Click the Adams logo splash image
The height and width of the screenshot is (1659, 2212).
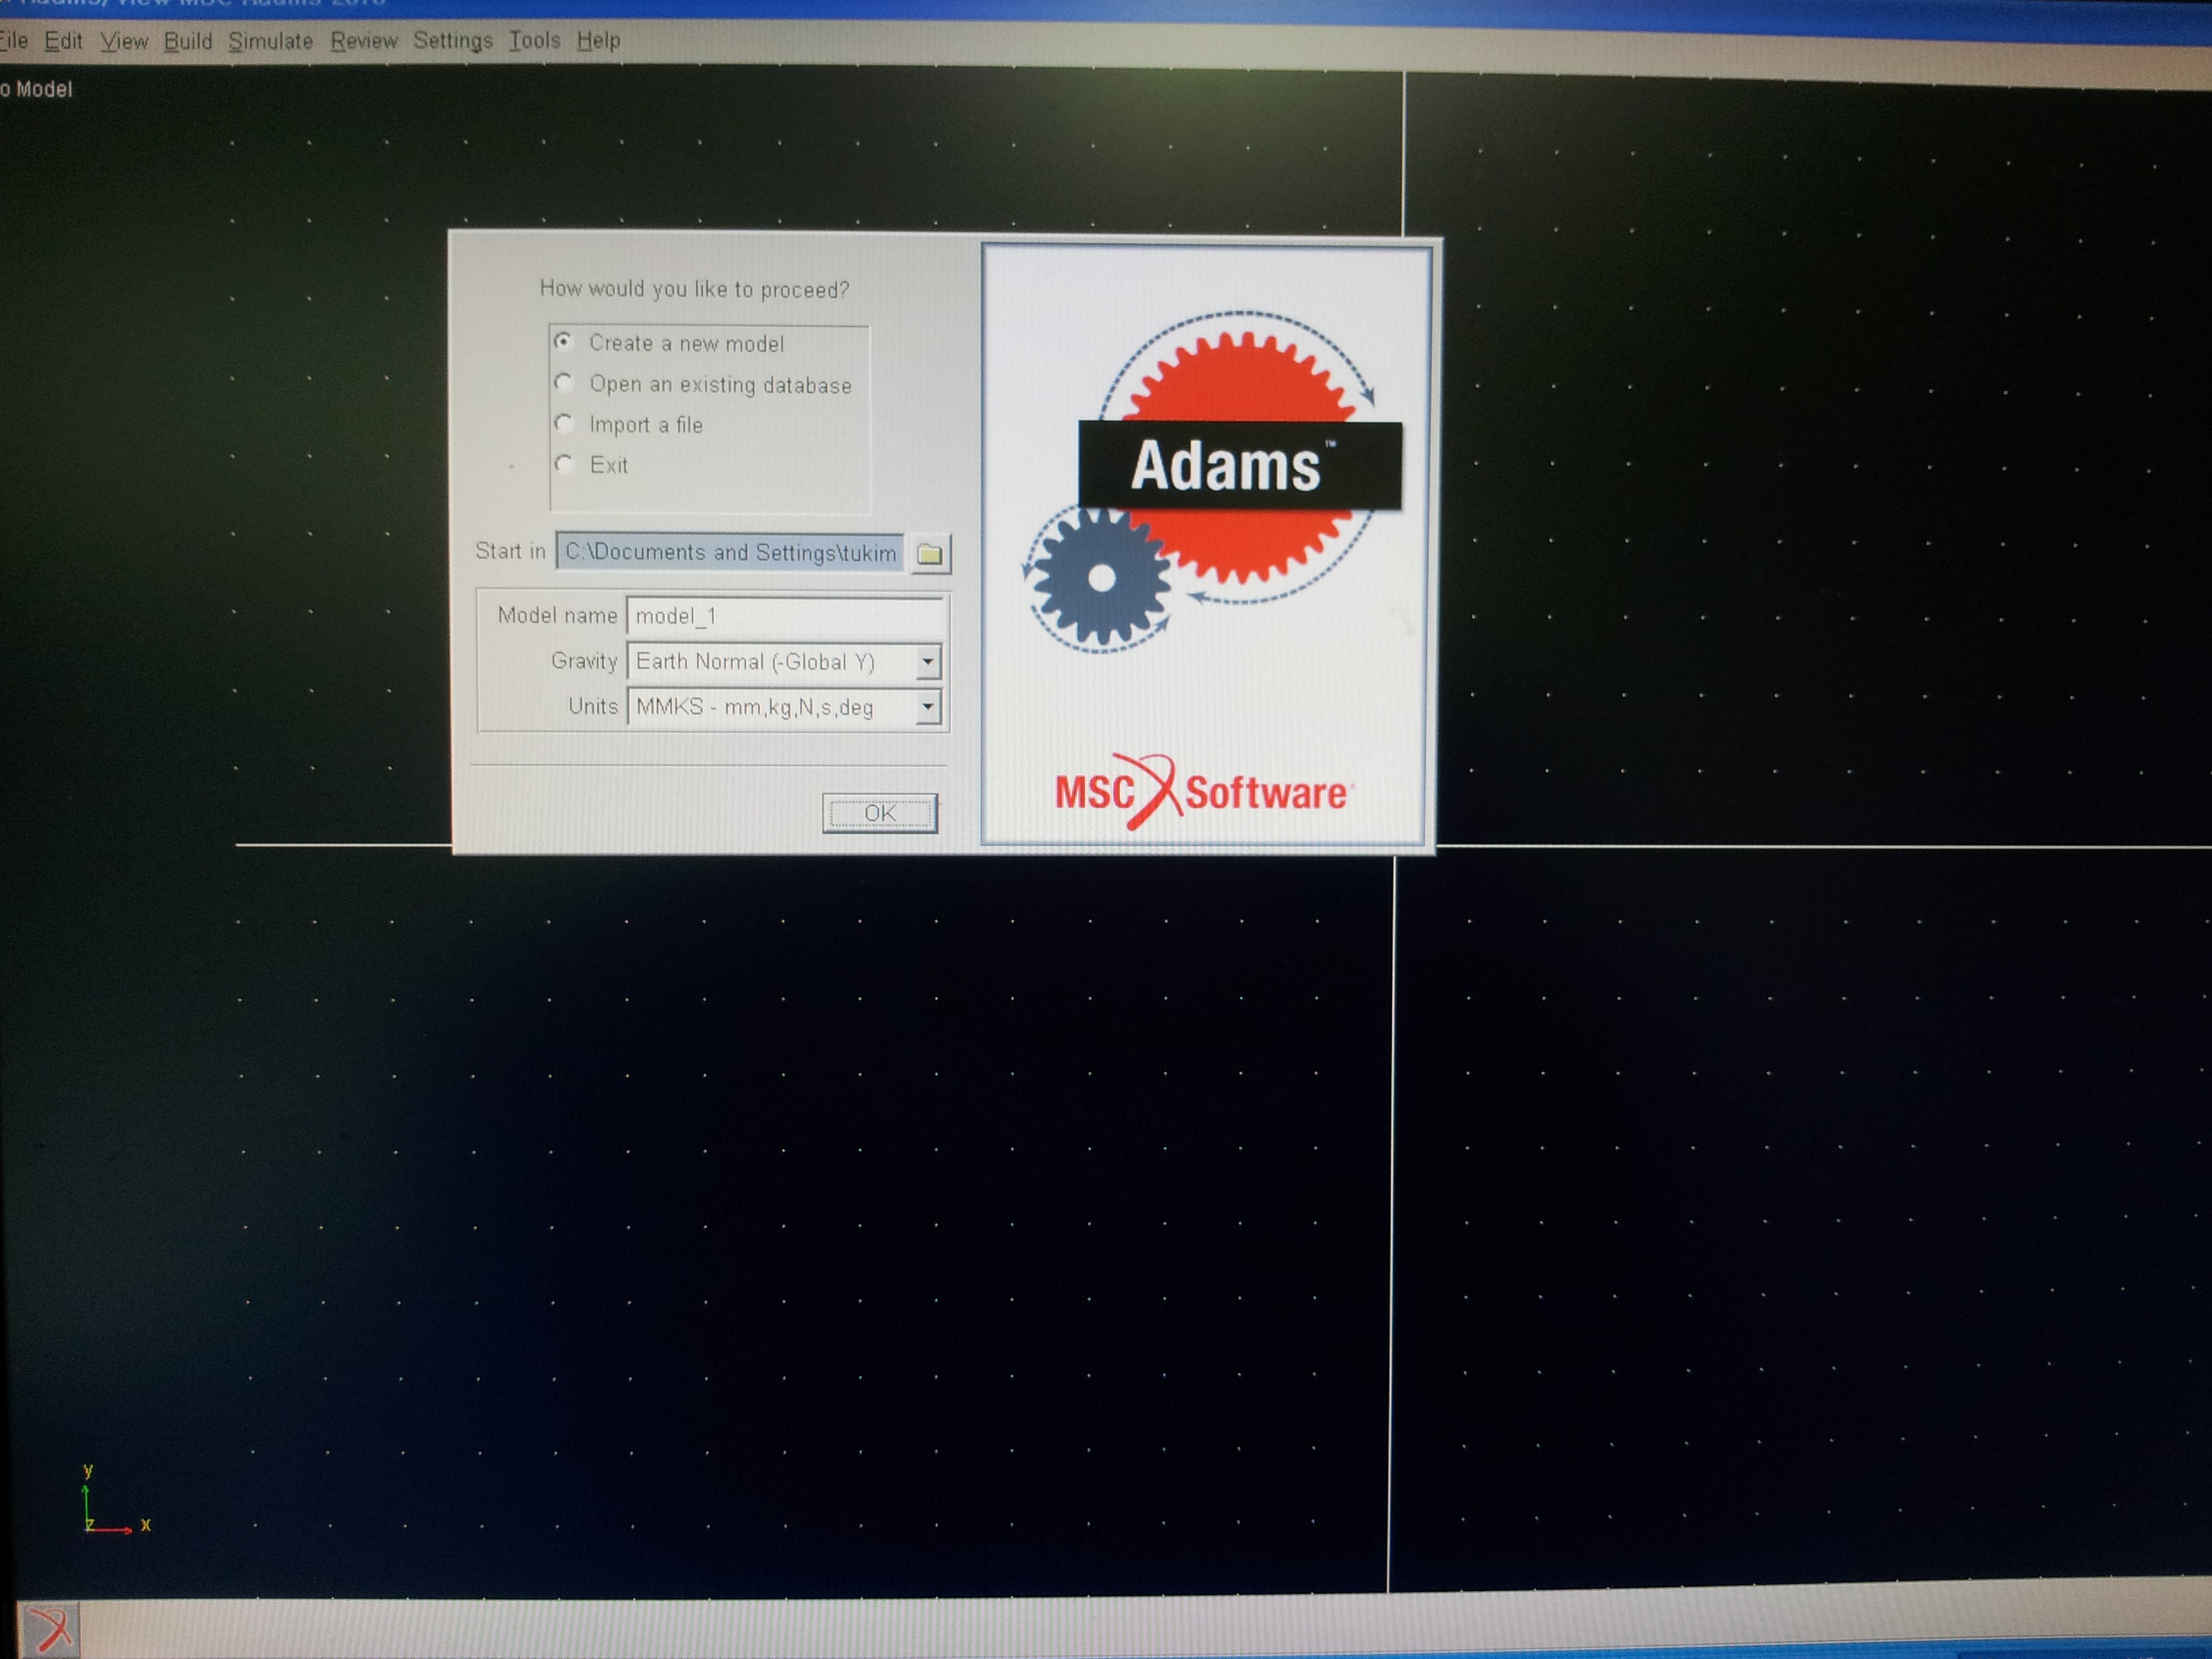[1208, 545]
